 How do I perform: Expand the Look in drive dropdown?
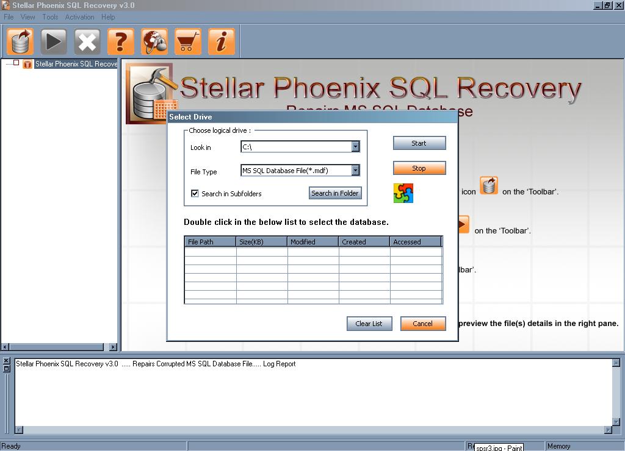tap(355, 147)
